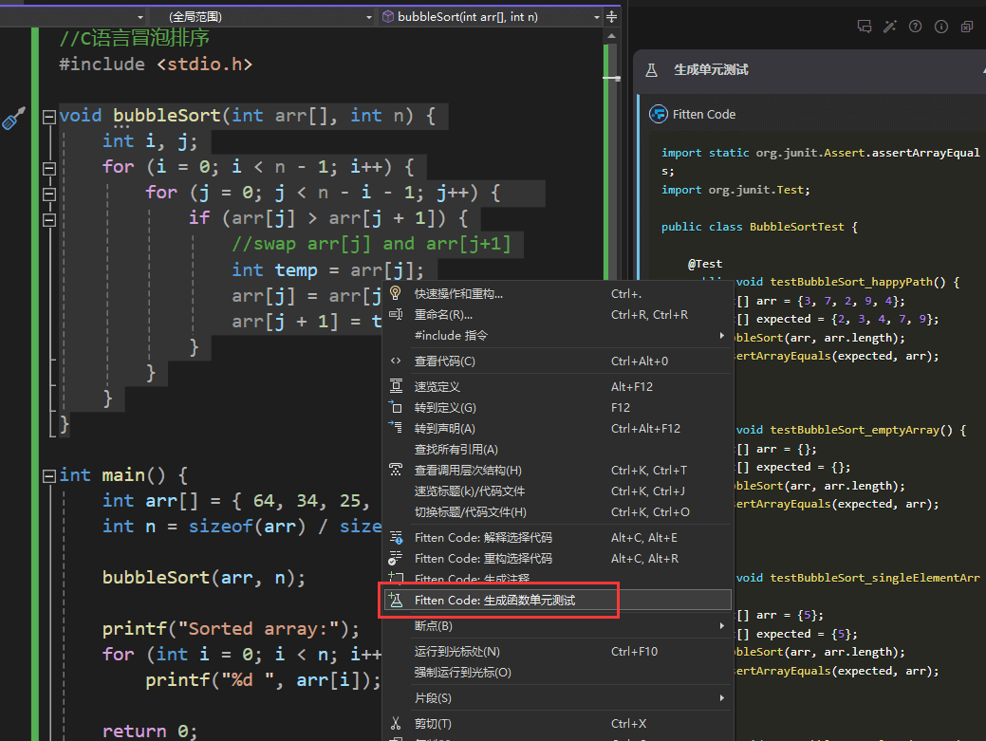Click the split editor icon above scrollbar
The height and width of the screenshot is (741, 986).
click(612, 16)
